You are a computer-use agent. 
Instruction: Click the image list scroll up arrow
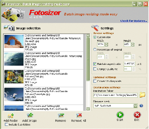coord(88,36)
